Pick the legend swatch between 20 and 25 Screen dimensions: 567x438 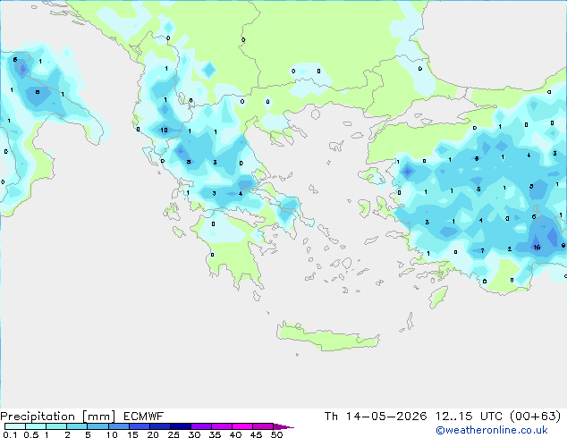(159, 426)
